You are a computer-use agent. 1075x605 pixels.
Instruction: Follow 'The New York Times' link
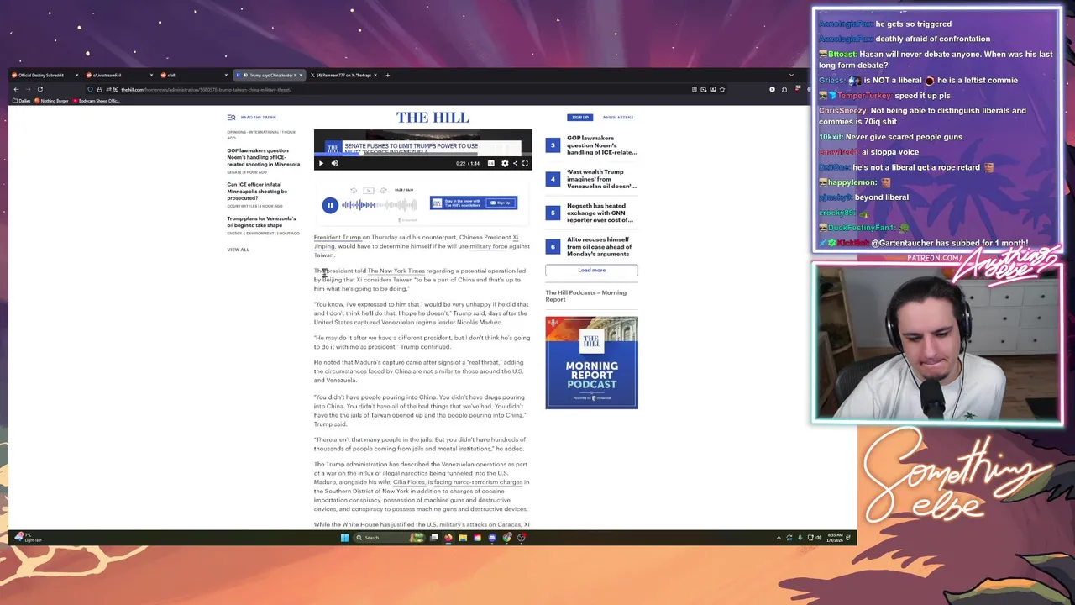(x=396, y=271)
